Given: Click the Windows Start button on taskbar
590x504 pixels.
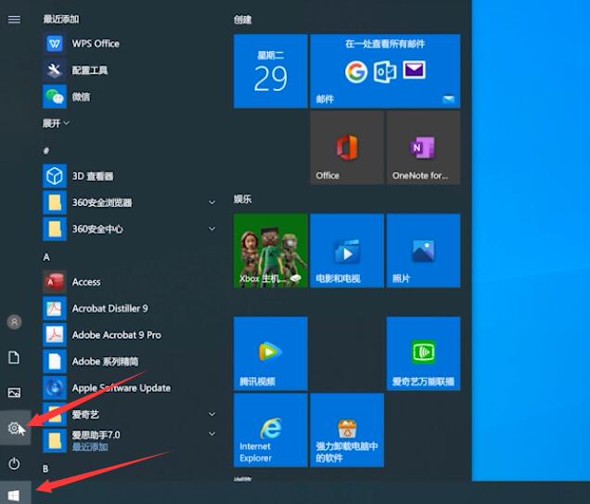Looking at the screenshot, I should pos(14,494).
